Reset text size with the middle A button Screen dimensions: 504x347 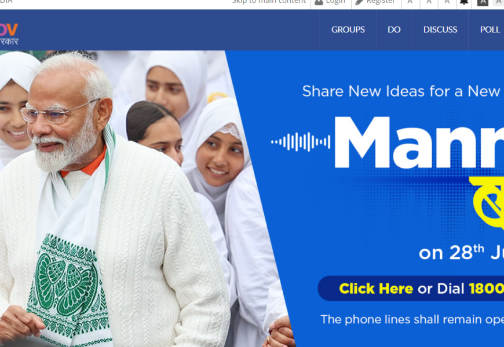[429, 2]
